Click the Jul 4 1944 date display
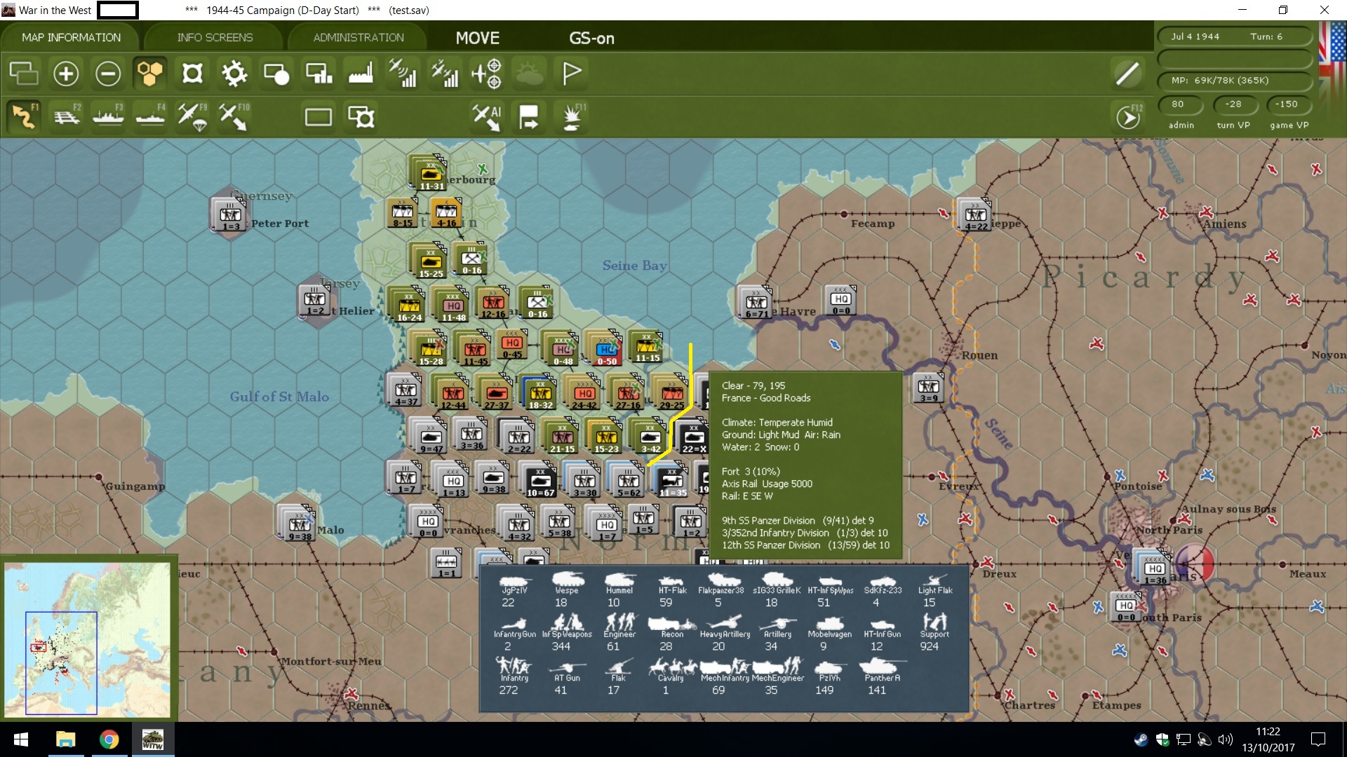 [1195, 36]
